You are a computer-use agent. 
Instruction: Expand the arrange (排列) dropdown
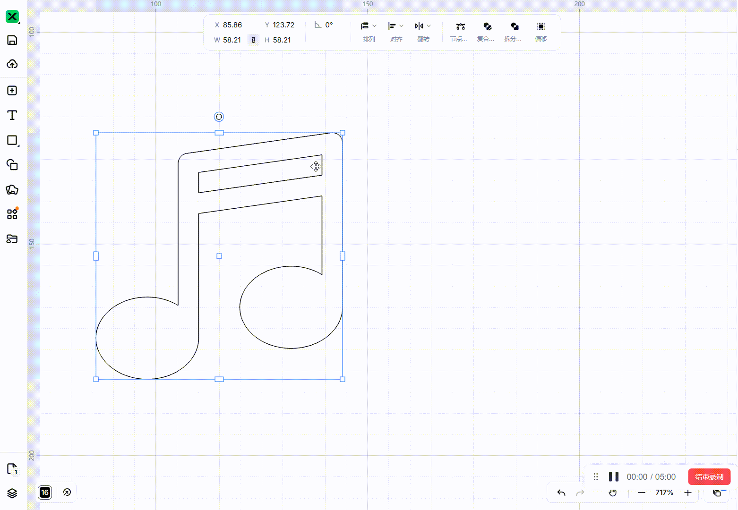click(x=369, y=32)
